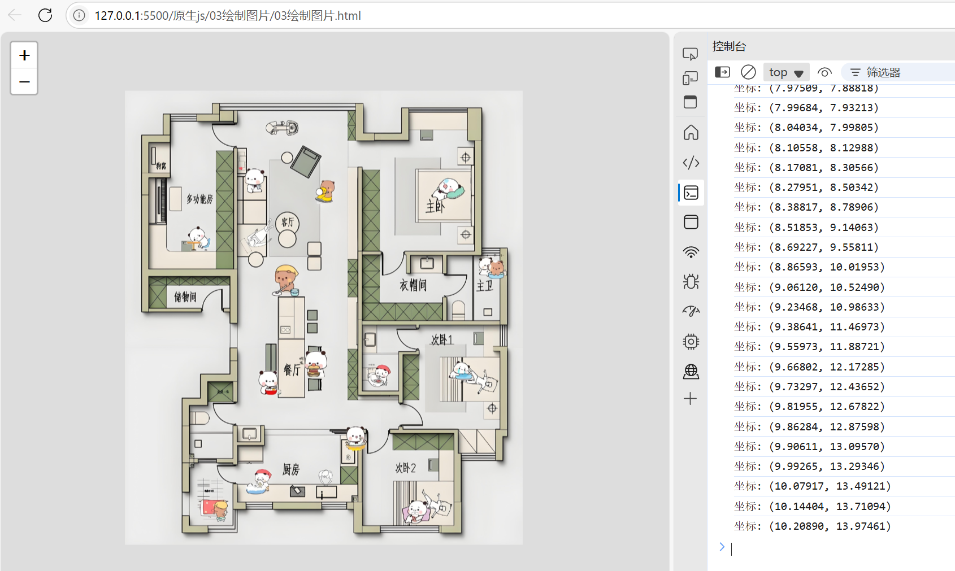Activate the inspect element picker tool
Viewport: 955px width, 571px height.
[x=691, y=54]
